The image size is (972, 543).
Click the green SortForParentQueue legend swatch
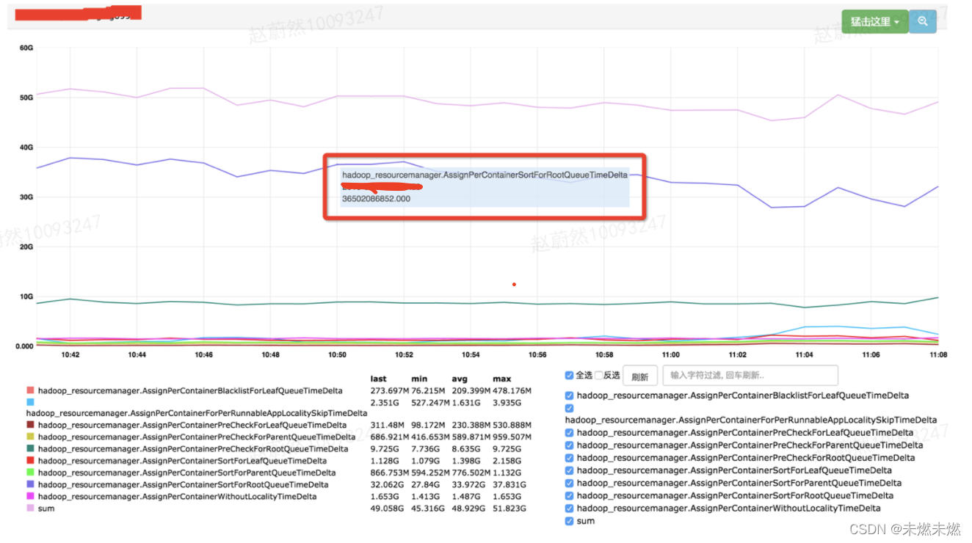click(30, 473)
